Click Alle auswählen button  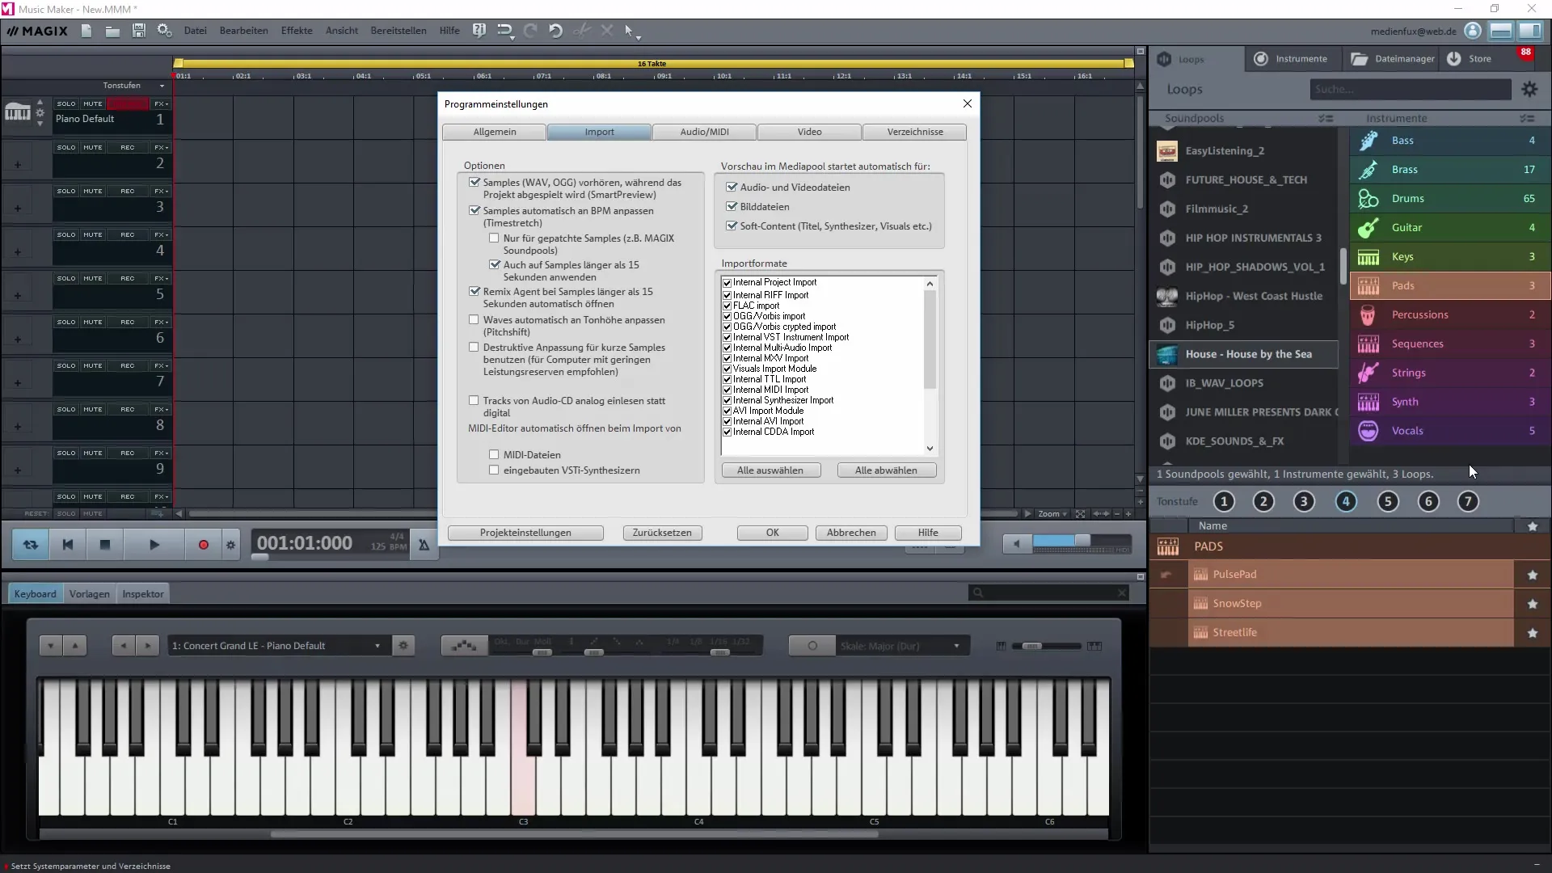coord(770,470)
